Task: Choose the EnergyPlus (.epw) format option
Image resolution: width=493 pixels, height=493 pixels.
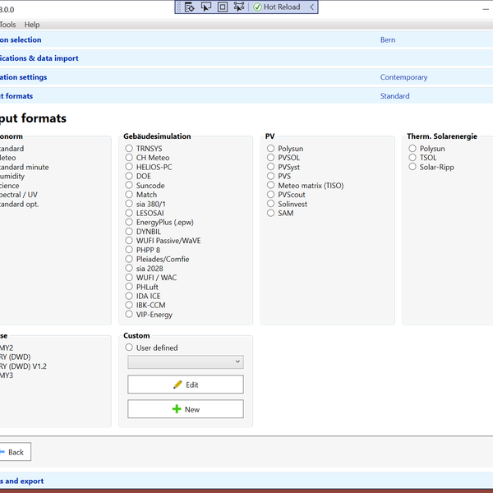Action: tap(129, 223)
